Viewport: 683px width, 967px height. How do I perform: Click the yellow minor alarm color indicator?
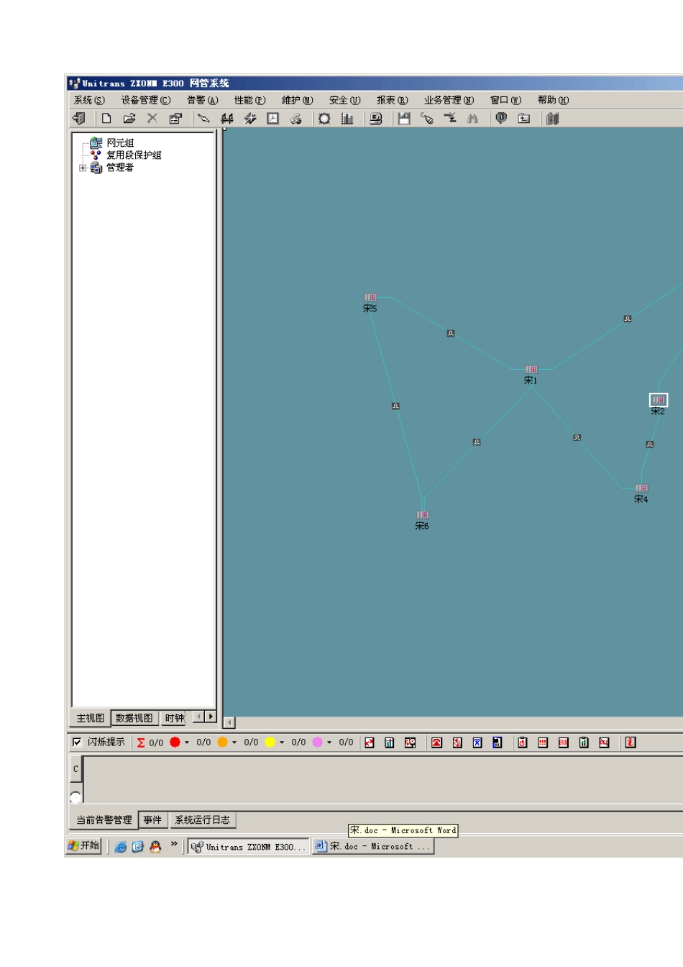point(270,743)
